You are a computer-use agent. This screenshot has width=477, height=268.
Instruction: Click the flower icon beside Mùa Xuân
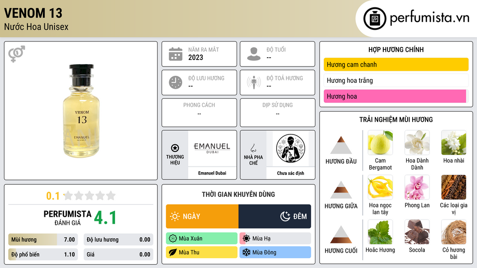173,239
